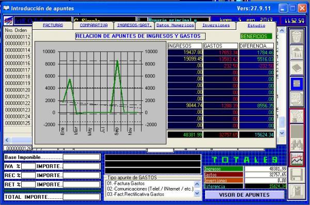Click the calendar sheet icon in sidebar
310x205 pixels.
pos(297,98)
